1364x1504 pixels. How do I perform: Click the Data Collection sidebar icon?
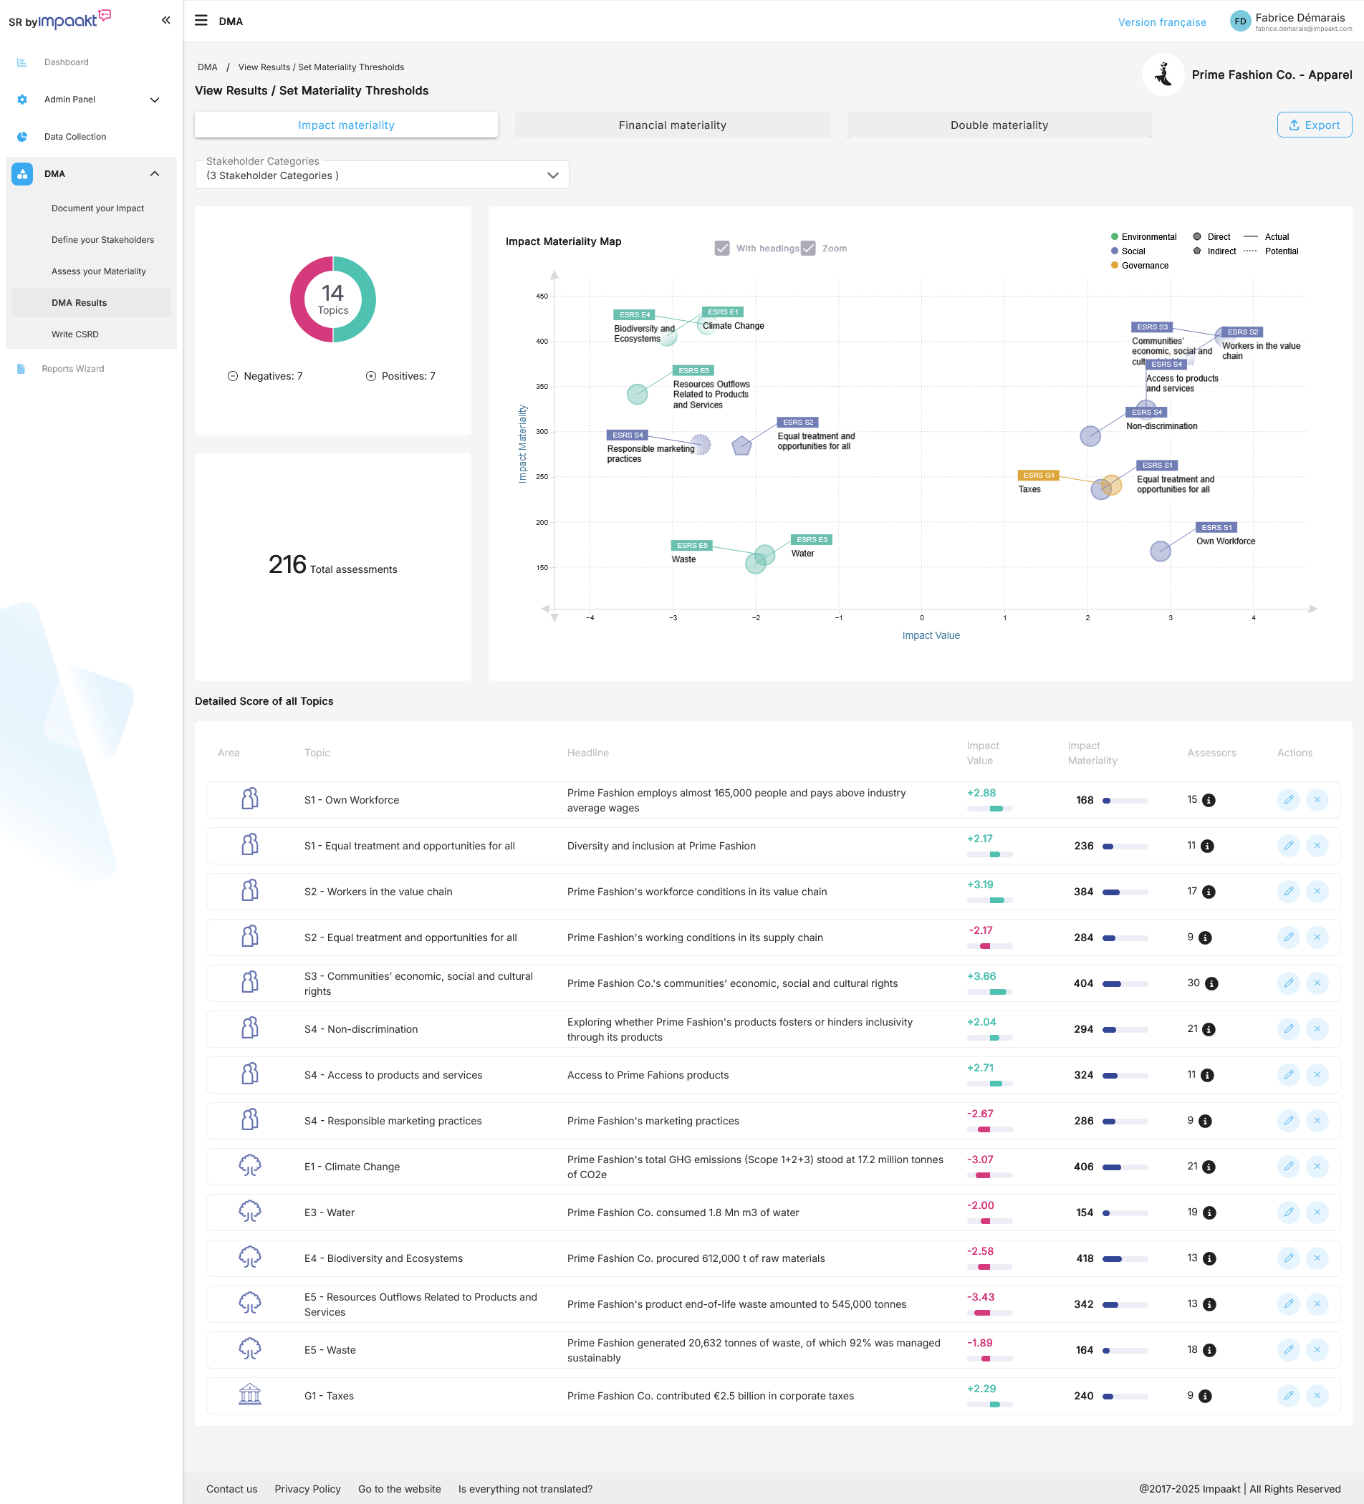point(22,137)
